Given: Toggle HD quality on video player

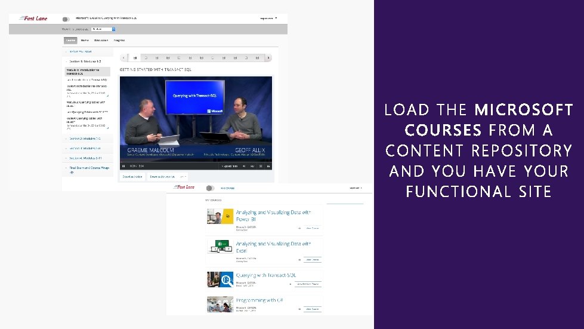Looking at the screenshot, I should click(x=252, y=166).
